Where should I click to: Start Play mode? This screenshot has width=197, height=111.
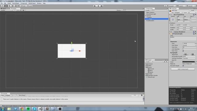95,6
